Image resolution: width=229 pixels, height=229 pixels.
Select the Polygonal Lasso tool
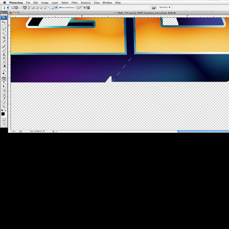(4, 30)
